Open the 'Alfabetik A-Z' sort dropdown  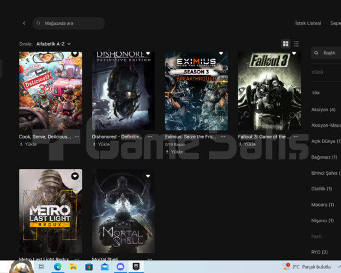[53, 44]
